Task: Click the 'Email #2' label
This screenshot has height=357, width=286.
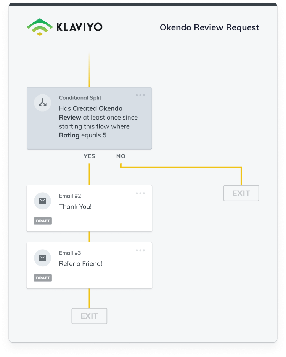Action: point(70,196)
